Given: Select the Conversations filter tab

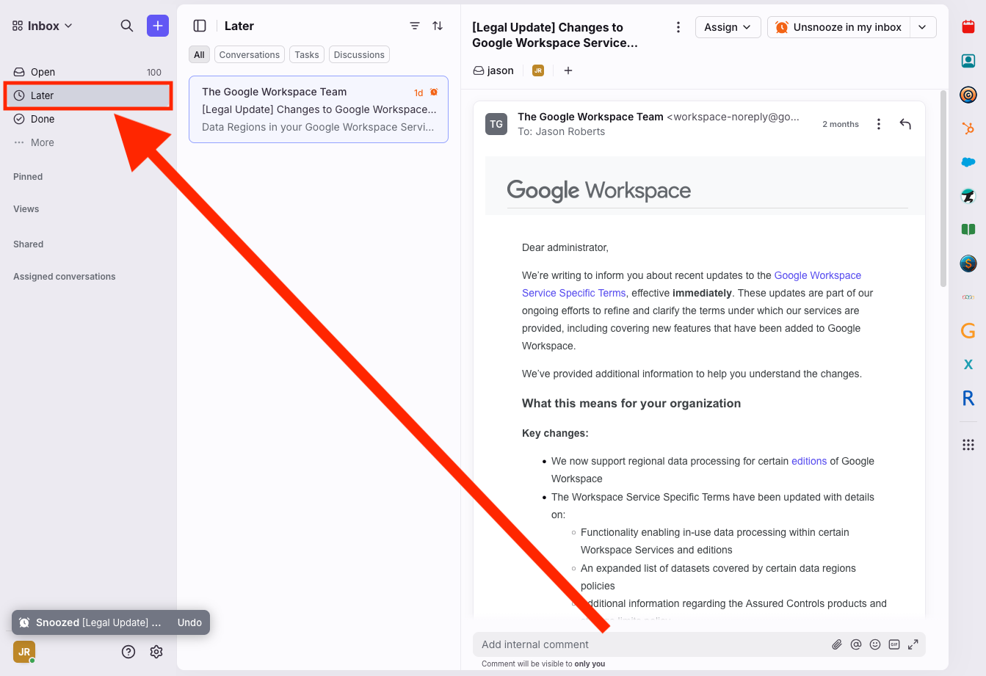Looking at the screenshot, I should [249, 55].
